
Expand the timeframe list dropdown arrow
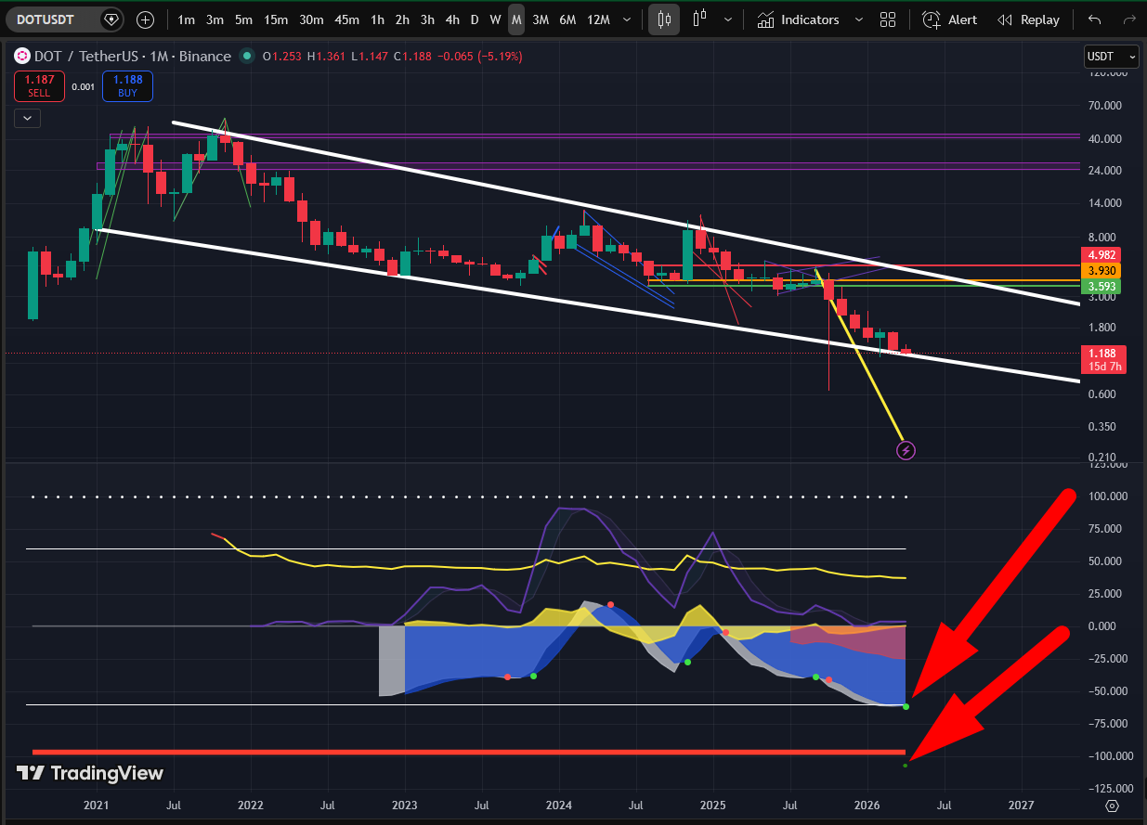(629, 19)
